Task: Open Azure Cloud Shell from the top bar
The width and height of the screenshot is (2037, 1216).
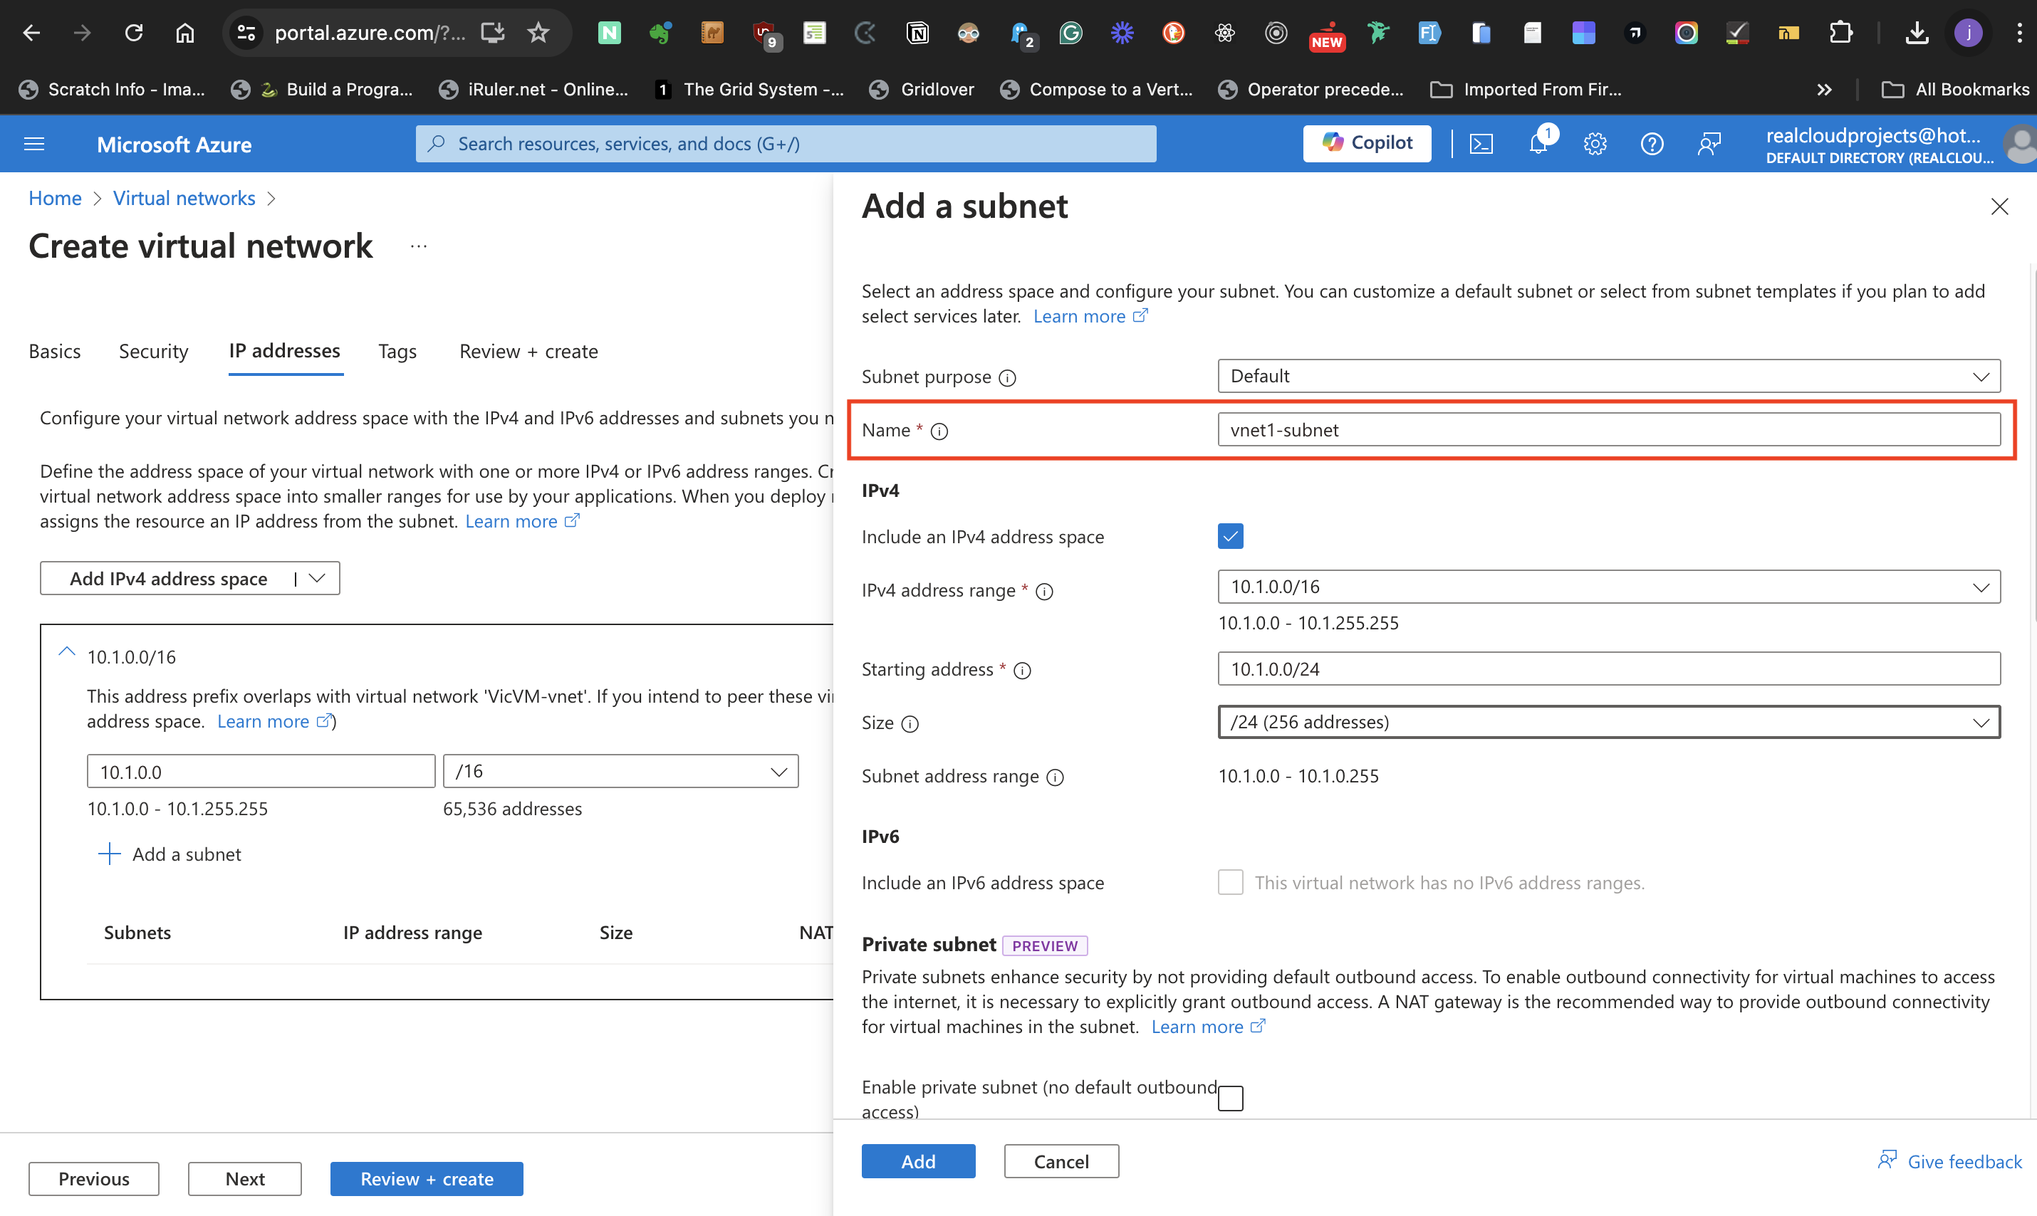Action: (1482, 143)
